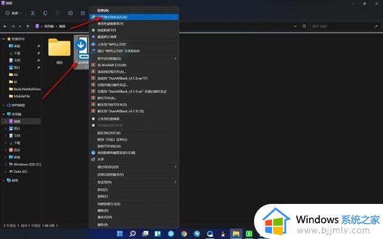Choose Rename (M) in the context menu
The image size is (383, 239).
pos(105,217)
